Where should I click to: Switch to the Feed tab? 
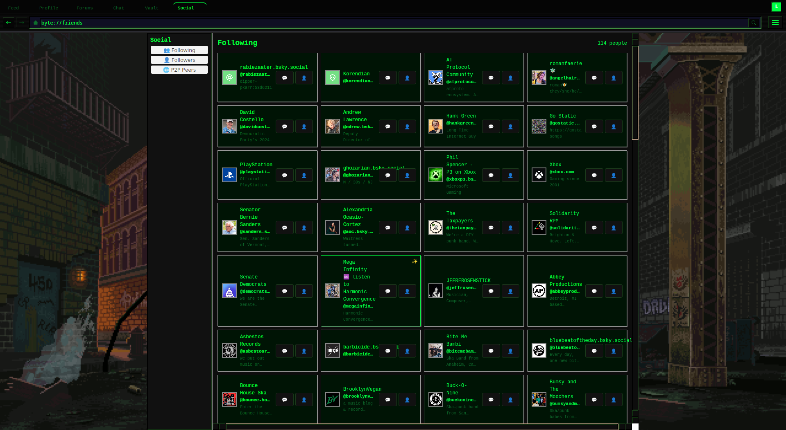click(x=14, y=7)
